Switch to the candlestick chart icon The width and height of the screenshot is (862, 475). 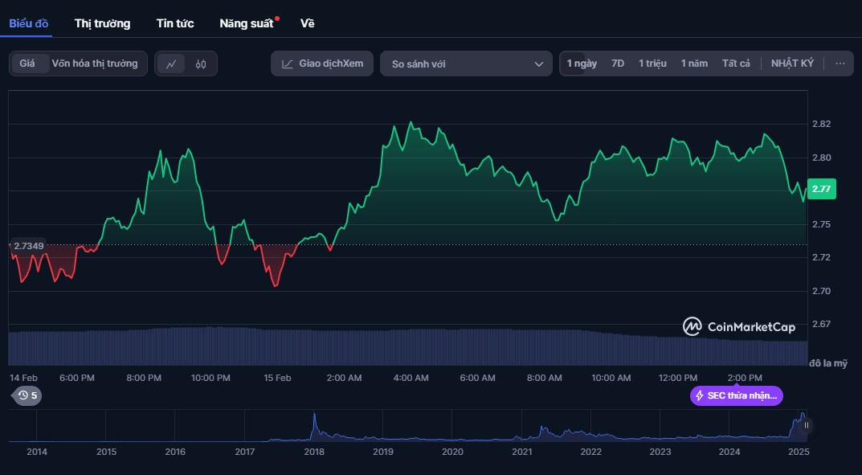click(x=200, y=63)
